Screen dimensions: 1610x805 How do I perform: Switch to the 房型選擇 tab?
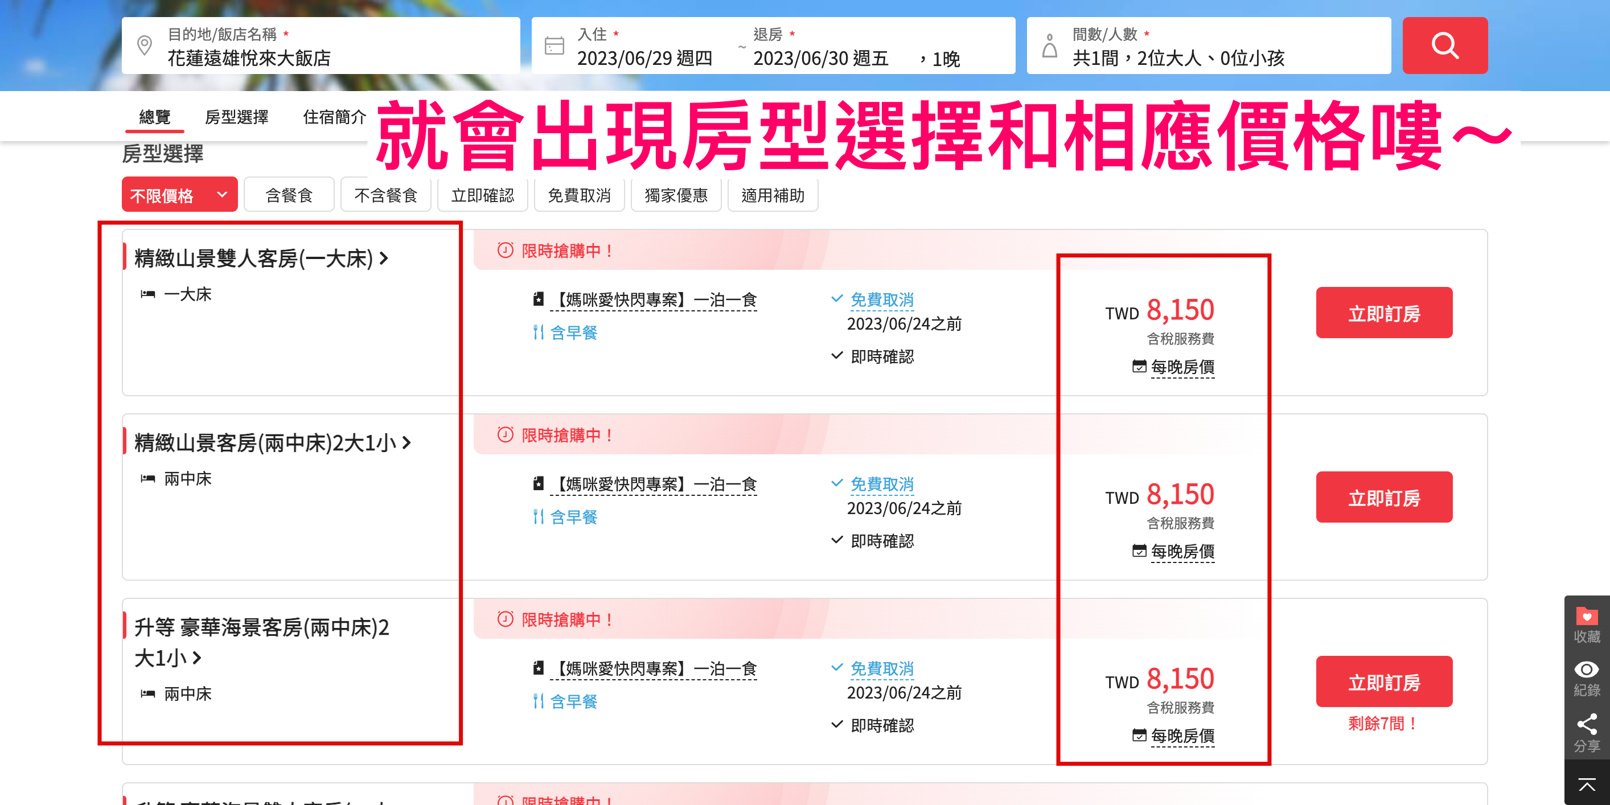236,117
